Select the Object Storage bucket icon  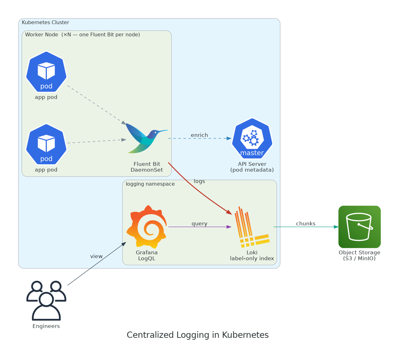360,227
